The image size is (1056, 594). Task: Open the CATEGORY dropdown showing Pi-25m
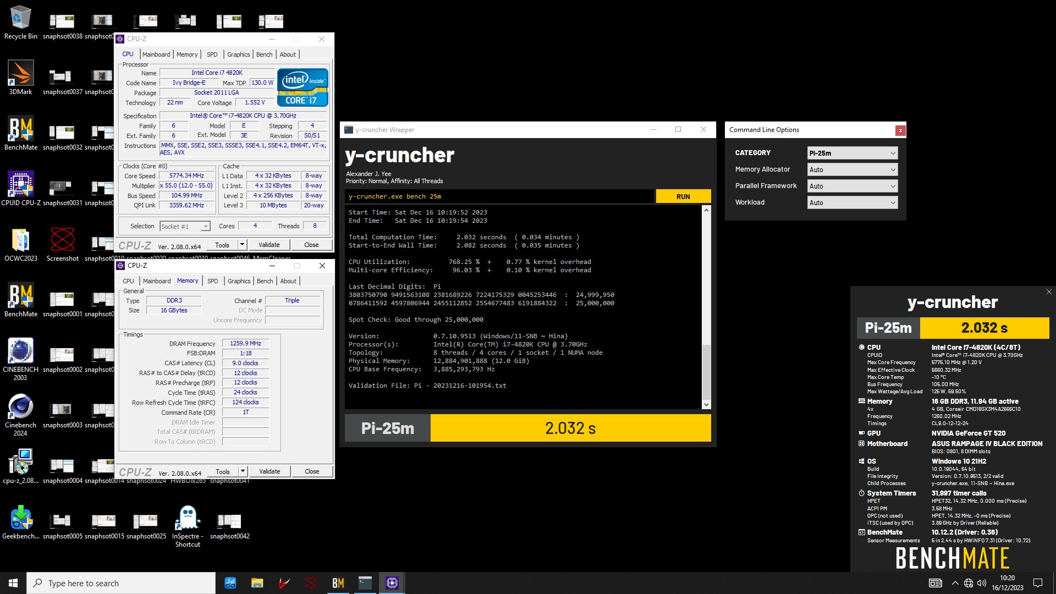point(853,153)
